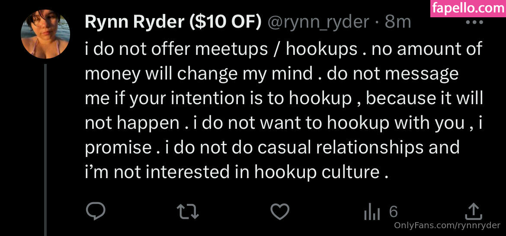The width and height of the screenshot is (506, 236).
Task: Open Rynn Ryder's profile picture
Action: click(x=46, y=34)
